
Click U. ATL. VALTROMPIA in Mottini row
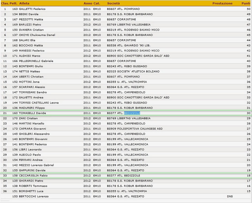[x=132, y=82]
